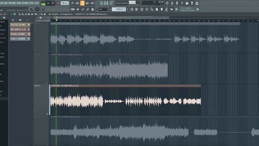Toggle the Playlist magnet snap icon
This screenshot has width=259, height=146.
coord(15,15)
